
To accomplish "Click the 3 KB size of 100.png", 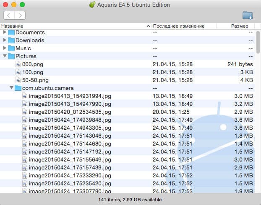I will [246, 72].
